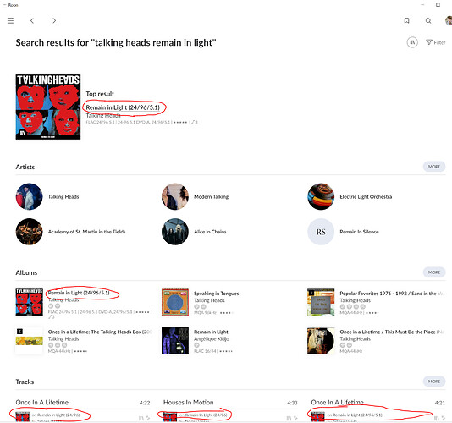452x423 pixels.
Task: Select Electric Light Orchestra artist
Action: tap(366, 197)
